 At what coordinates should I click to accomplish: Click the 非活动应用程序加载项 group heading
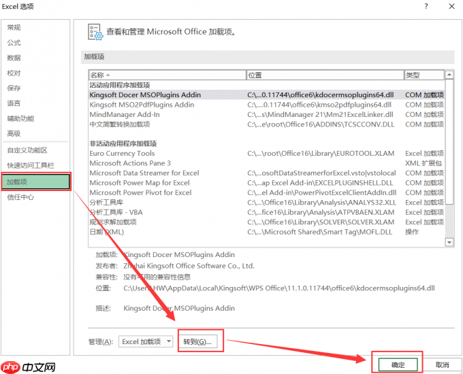pos(123,143)
